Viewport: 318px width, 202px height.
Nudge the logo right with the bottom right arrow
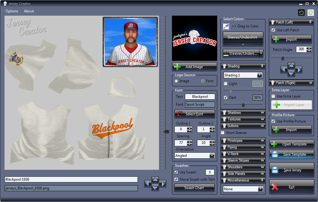click(163, 184)
